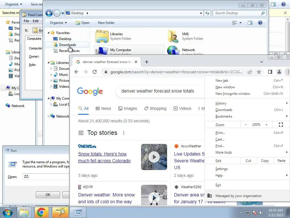Open Chrome tab search chevron

click(261, 62)
